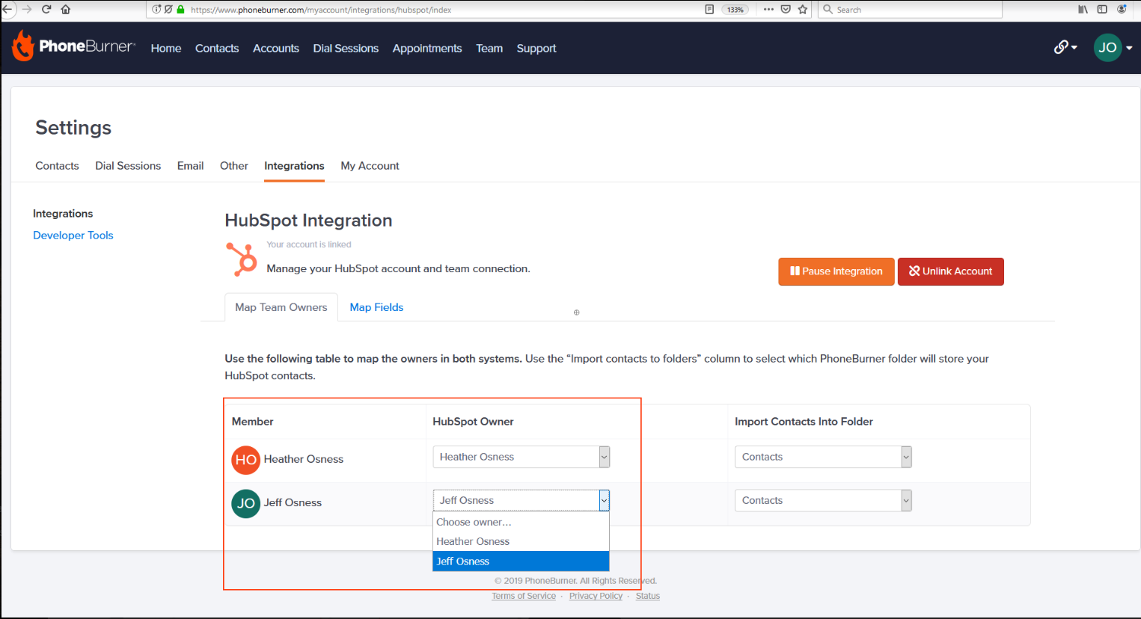Select 'Heather Osness' option in open list

click(521, 541)
